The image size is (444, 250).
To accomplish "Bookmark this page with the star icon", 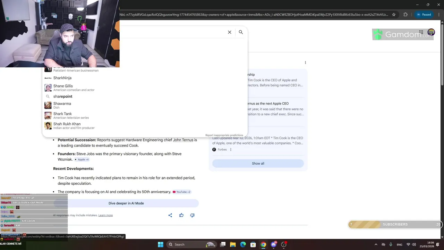I will 394,15.
